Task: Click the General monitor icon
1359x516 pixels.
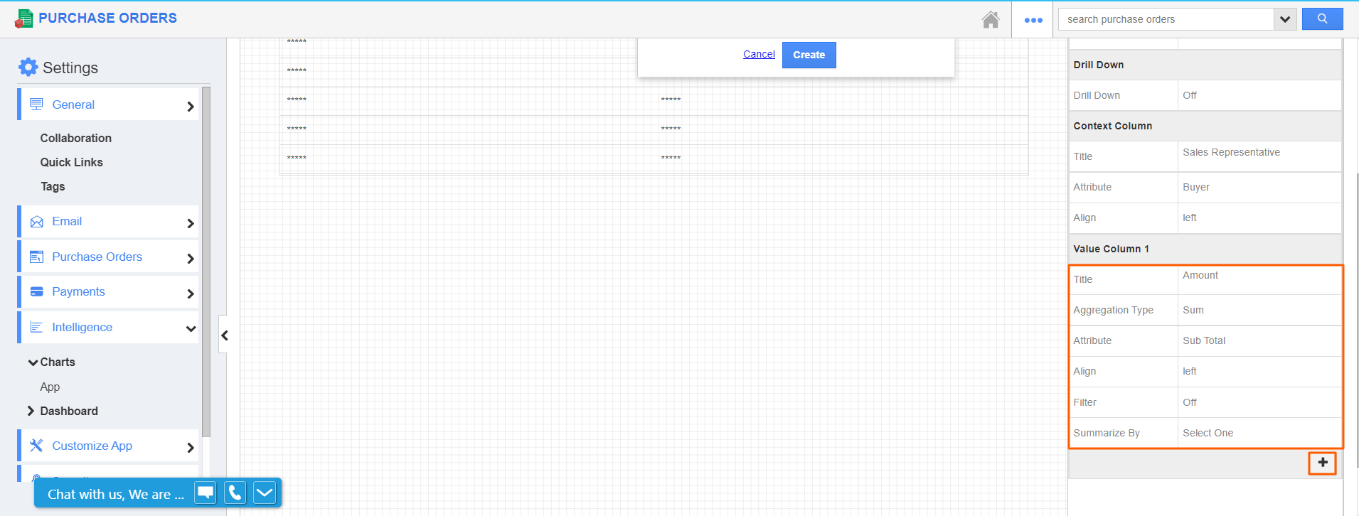Action: click(36, 104)
